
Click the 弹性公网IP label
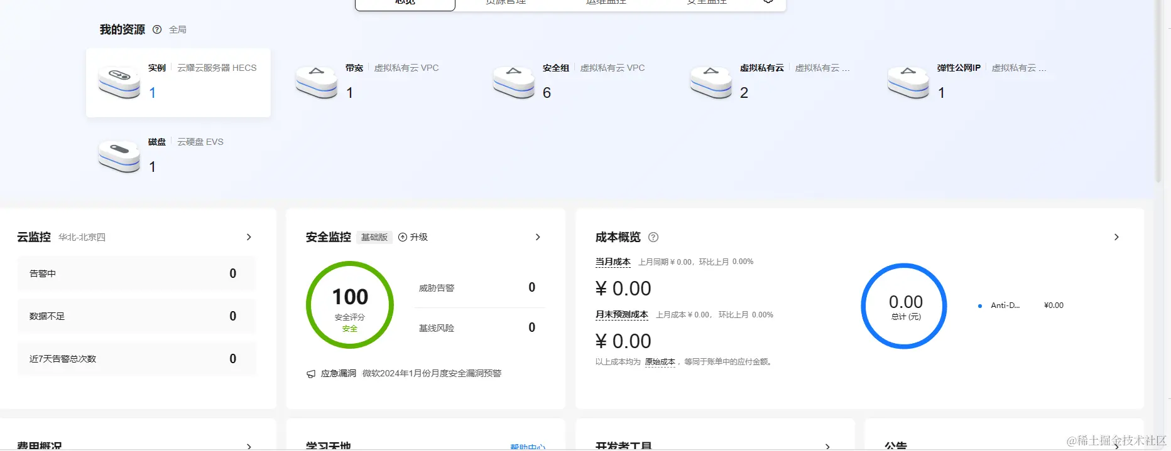[959, 68]
